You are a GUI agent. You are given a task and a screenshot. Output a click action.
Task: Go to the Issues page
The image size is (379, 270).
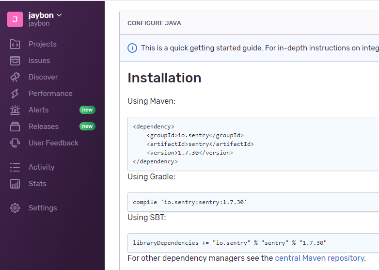[x=39, y=61]
